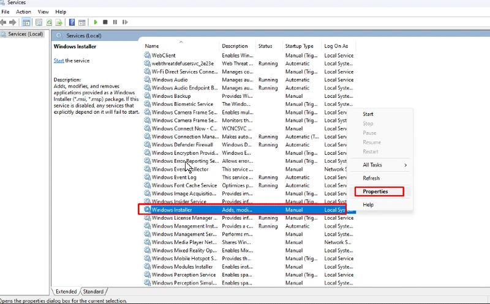Click the Stop Service square toolbar icon
This screenshot has width=490, height=304.
105,22
